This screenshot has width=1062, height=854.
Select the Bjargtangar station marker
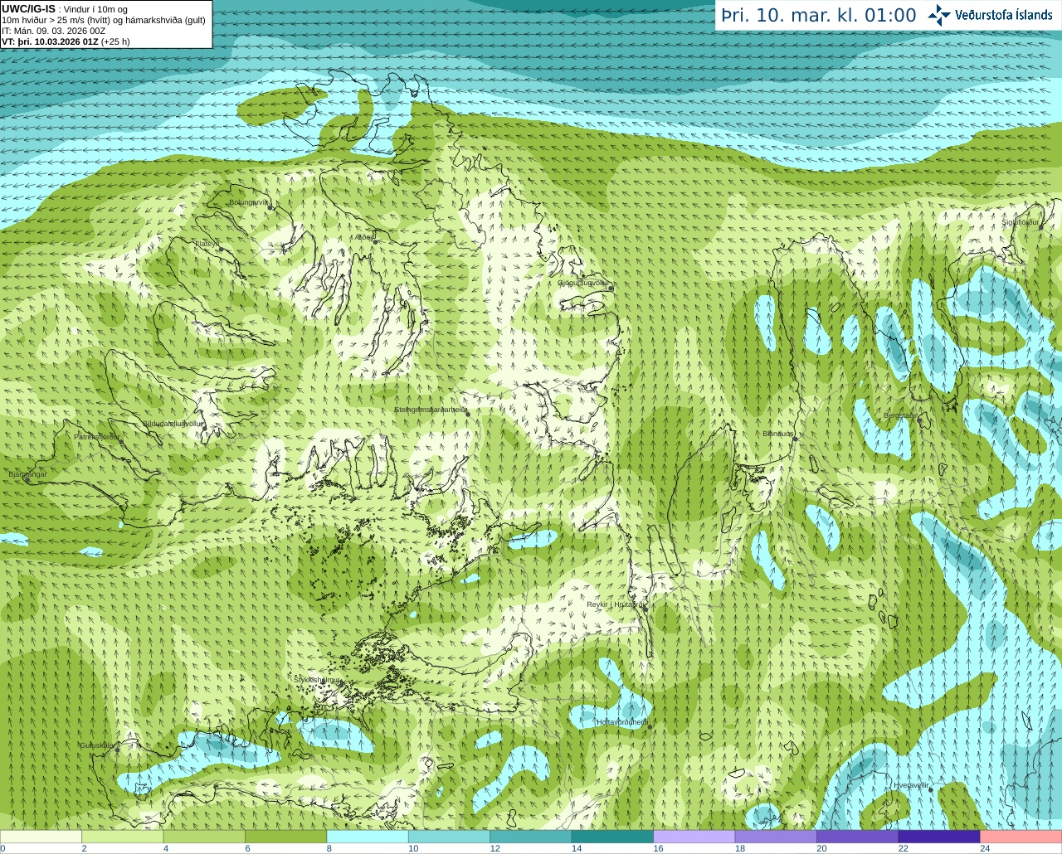click(27, 479)
